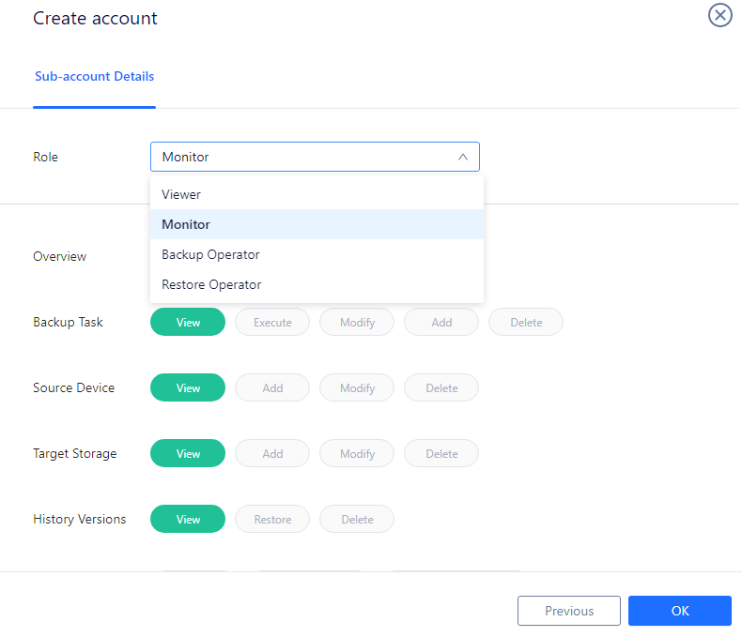Enable Execute permission for Backup Task
Screen dimensions: 742x637
[272, 323]
